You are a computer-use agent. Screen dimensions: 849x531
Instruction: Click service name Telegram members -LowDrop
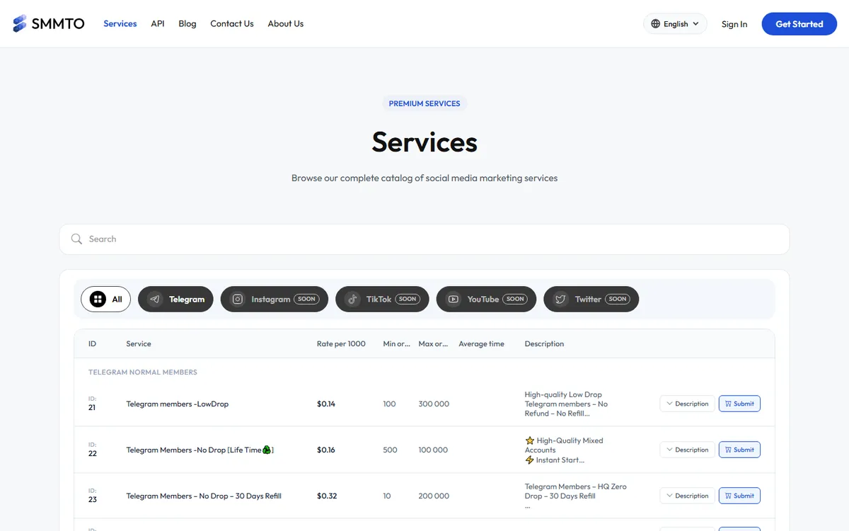pyautogui.click(x=178, y=404)
